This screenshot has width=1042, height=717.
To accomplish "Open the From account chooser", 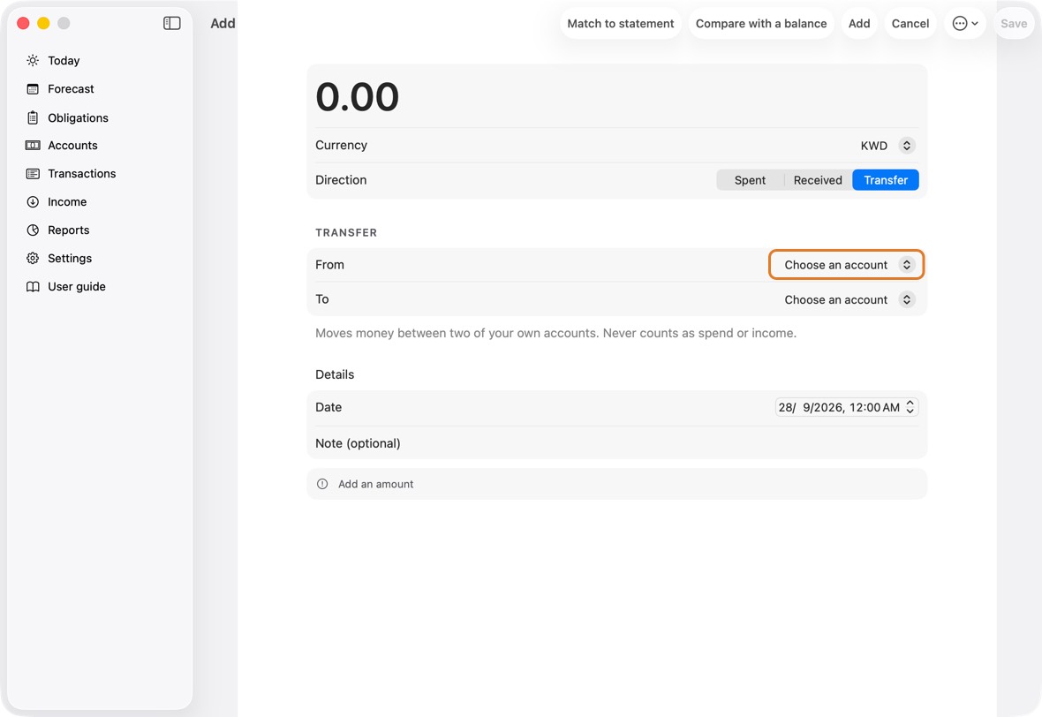I will 846,265.
